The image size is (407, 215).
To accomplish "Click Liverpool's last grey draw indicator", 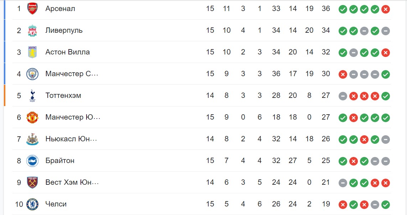I will click(x=385, y=31).
